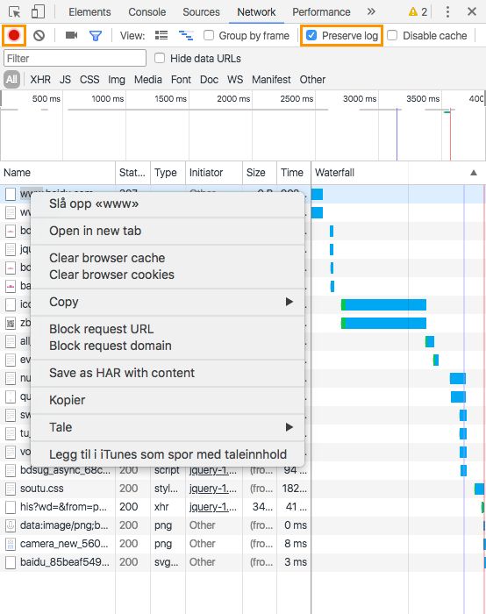Select Clear browser cookies

click(168, 275)
